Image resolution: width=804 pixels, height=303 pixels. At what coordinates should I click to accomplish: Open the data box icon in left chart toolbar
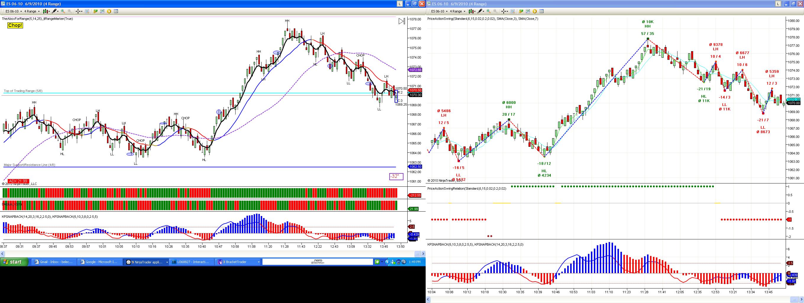116,11
